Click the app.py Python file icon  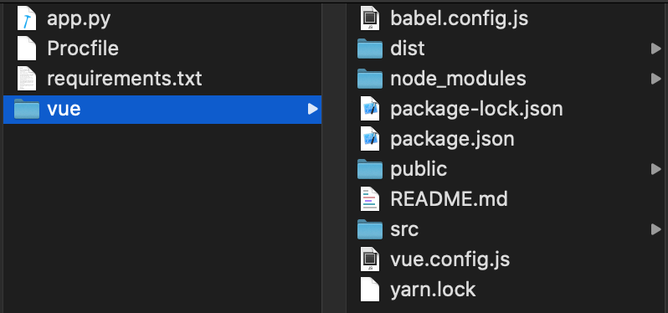click(27, 18)
